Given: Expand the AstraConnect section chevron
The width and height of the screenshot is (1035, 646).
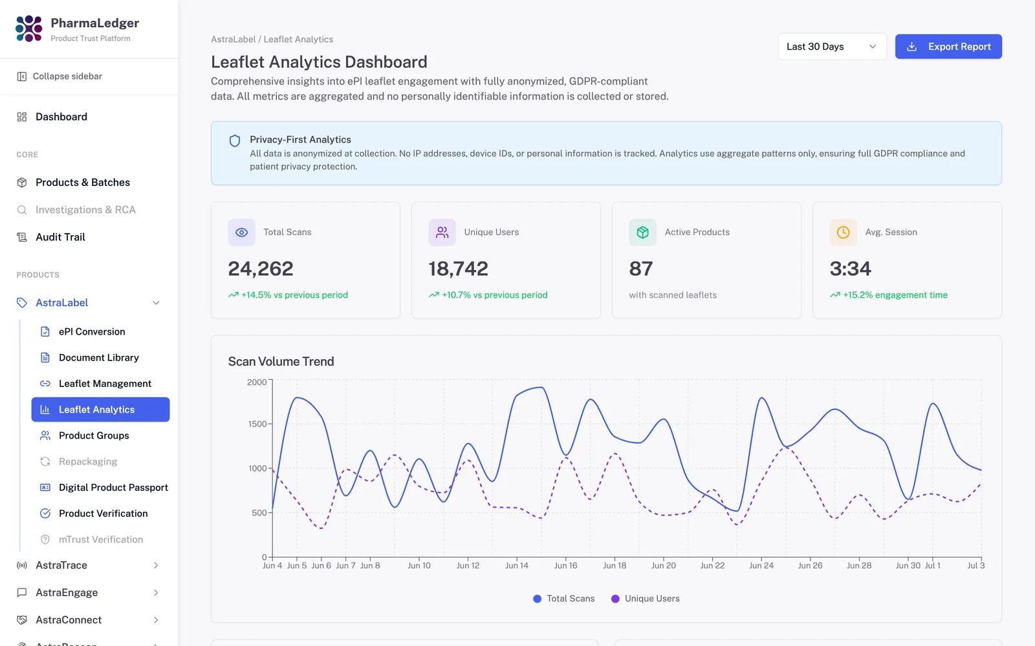Looking at the screenshot, I should [x=156, y=620].
